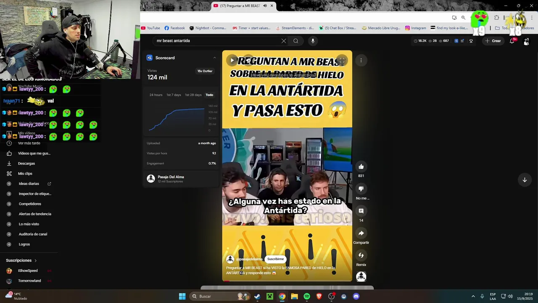Select the Todo range tab
Viewport: 538px width, 303px height.
pyautogui.click(x=209, y=95)
